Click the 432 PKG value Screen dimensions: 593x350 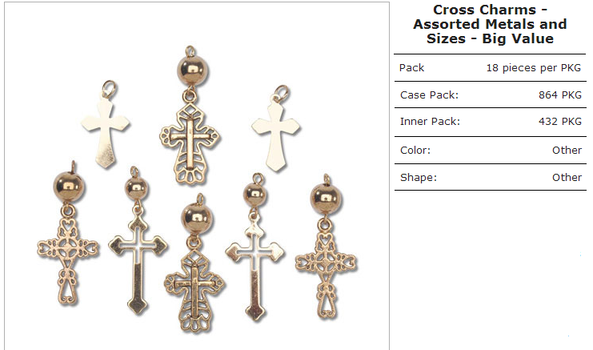560,122
